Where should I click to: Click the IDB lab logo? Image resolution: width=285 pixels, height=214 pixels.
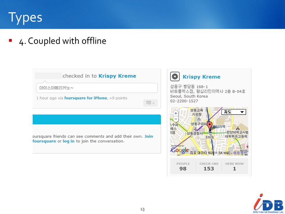pyautogui.click(x=269, y=203)
